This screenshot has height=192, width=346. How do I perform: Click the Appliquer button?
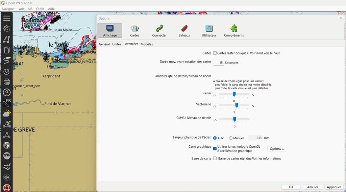(x=334, y=187)
